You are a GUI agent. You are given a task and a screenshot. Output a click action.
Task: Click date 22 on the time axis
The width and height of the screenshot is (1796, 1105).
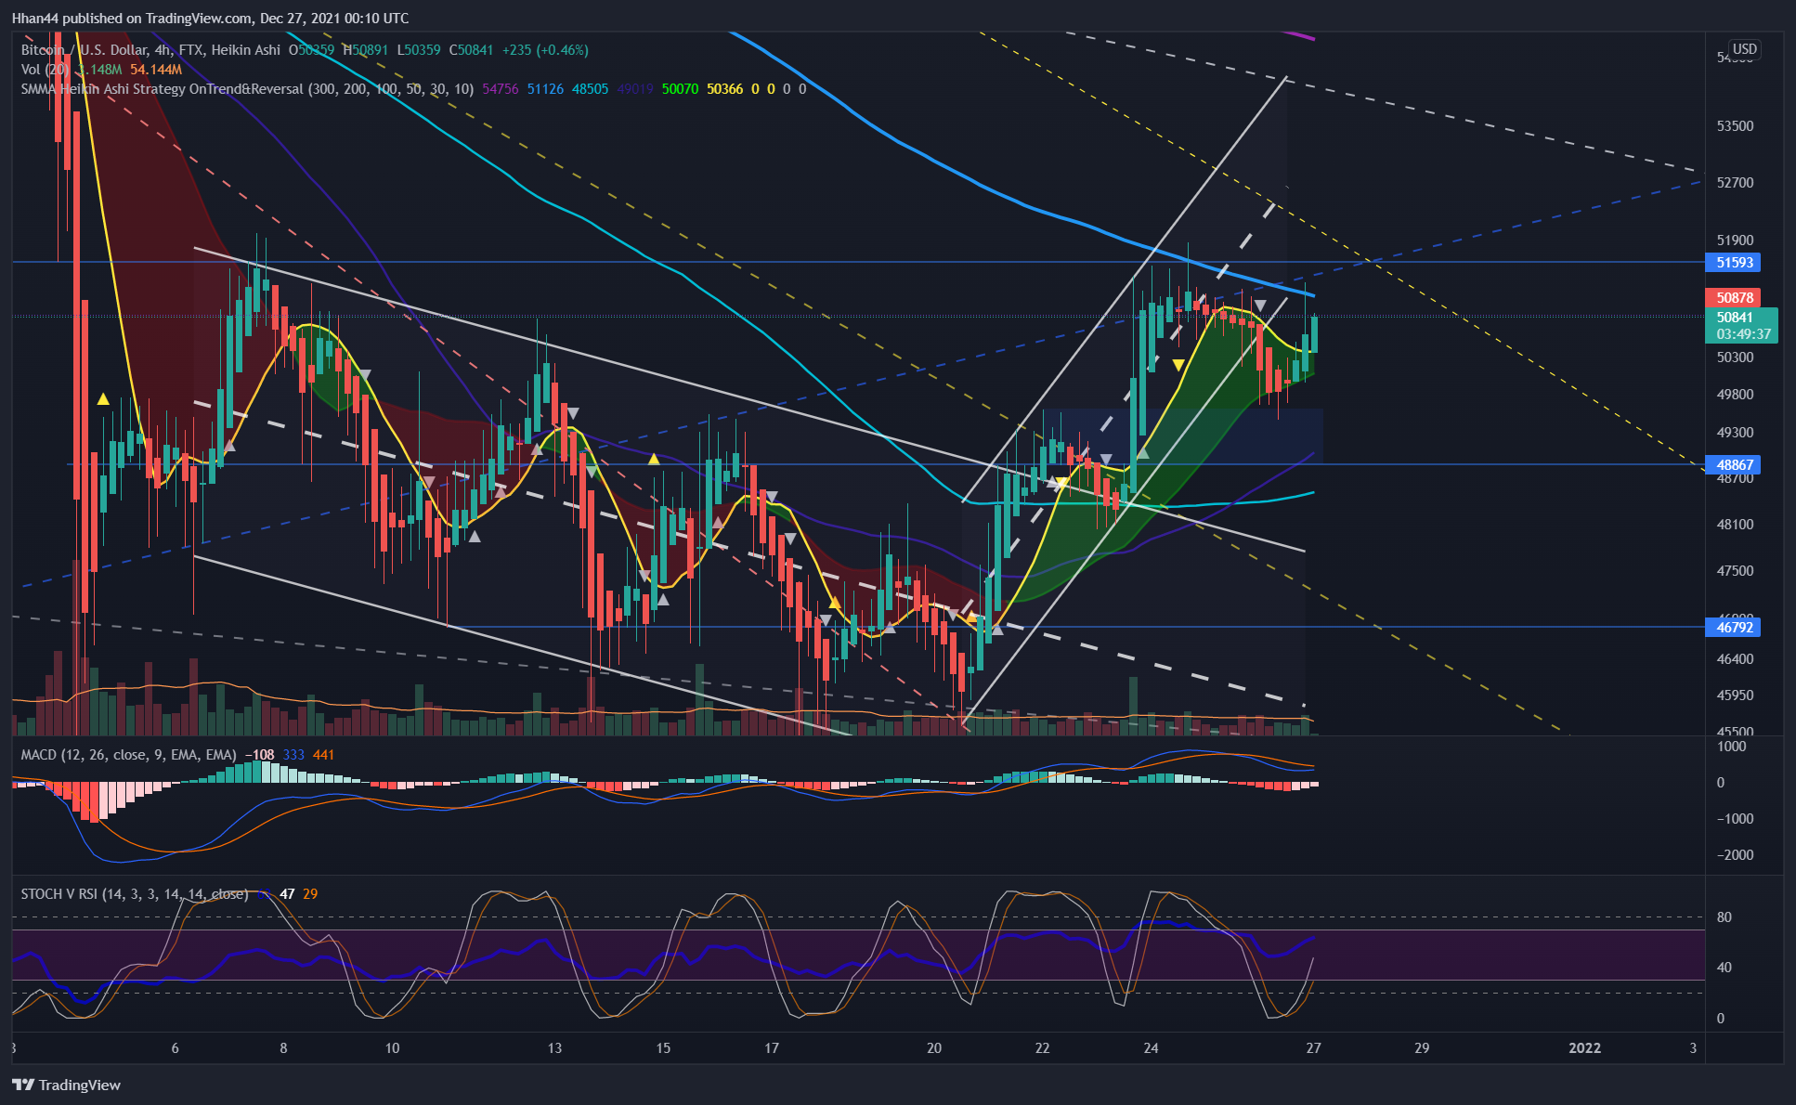(x=1043, y=1048)
